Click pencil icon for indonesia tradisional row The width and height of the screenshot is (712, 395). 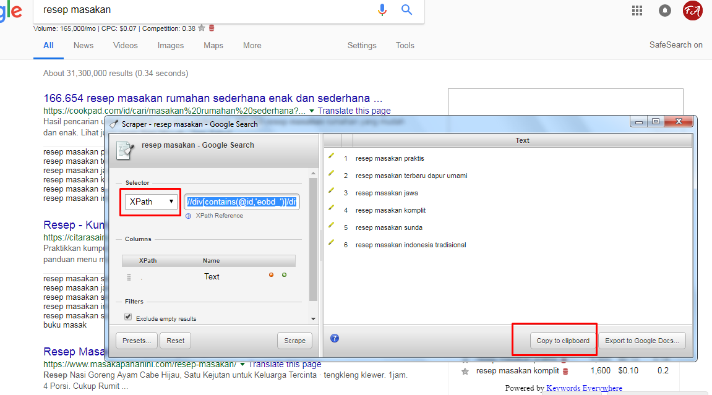tap(332, 242)
